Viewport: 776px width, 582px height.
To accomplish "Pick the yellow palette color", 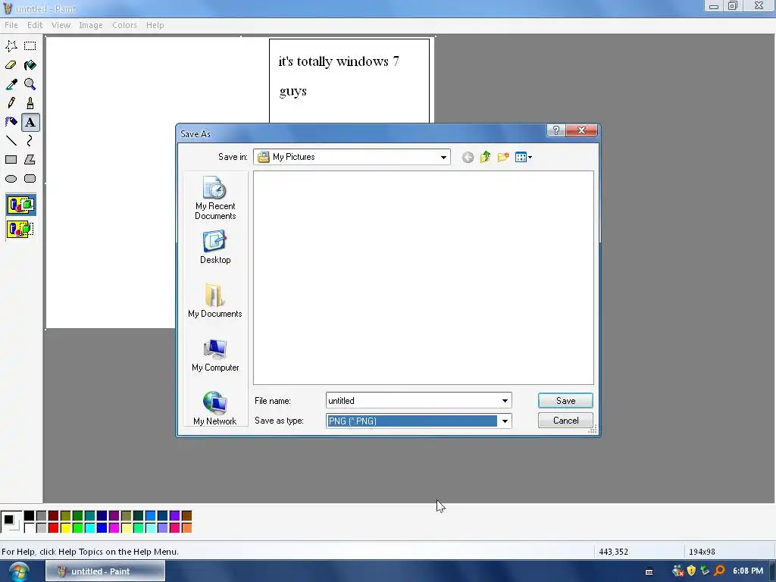I will (x=65, y=527).
